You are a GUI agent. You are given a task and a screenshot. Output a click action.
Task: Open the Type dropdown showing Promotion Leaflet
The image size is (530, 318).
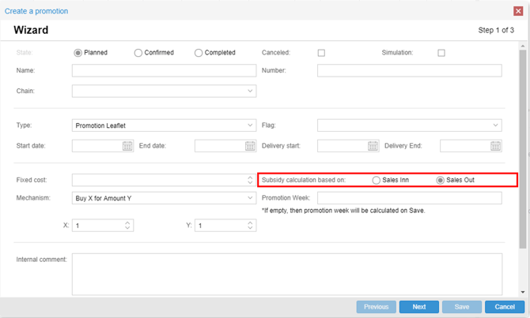coord(250,125)
